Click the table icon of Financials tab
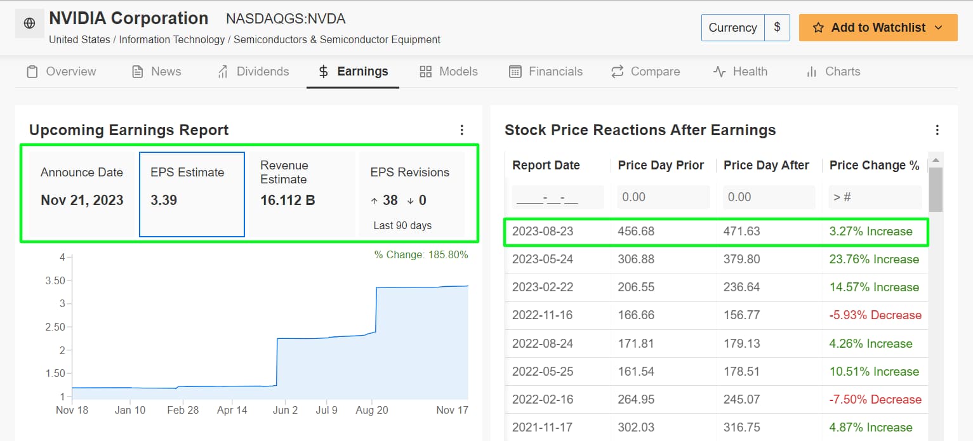 [x=515, y=72]
